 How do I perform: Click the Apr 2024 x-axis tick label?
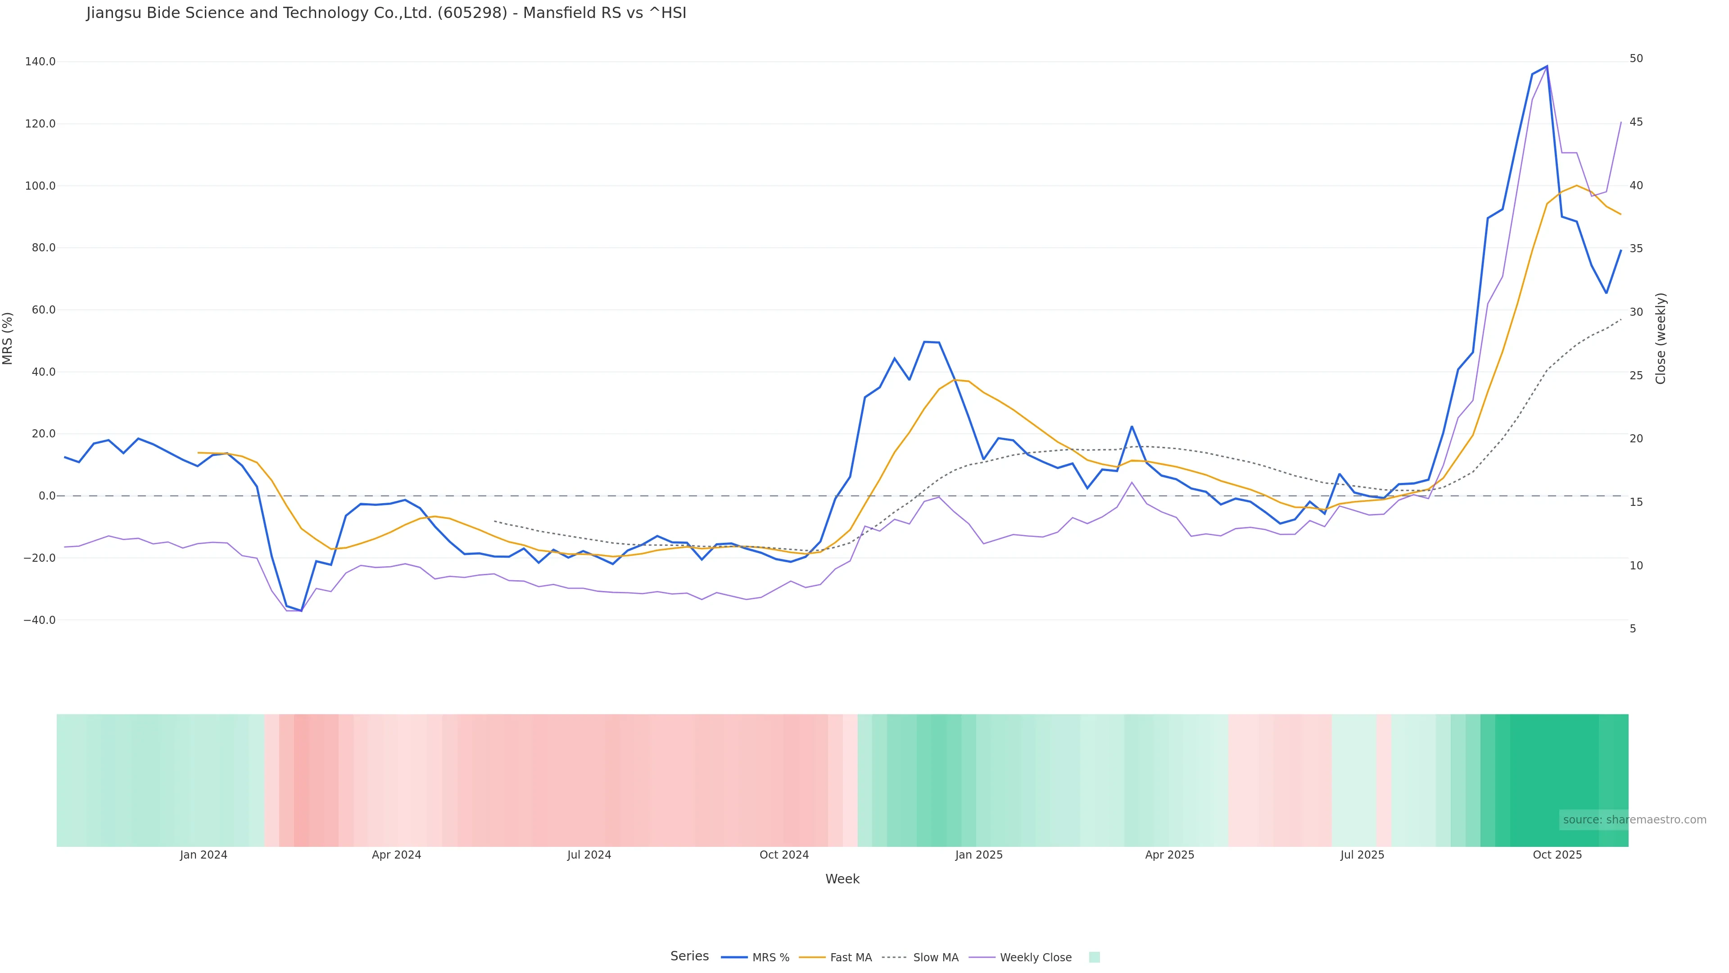click(396, 855)
